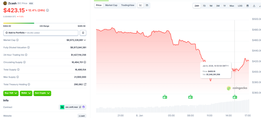Switch to candlestick chart view icon
The width and height of the screenshot is (261, 118).
pos(147,5)
